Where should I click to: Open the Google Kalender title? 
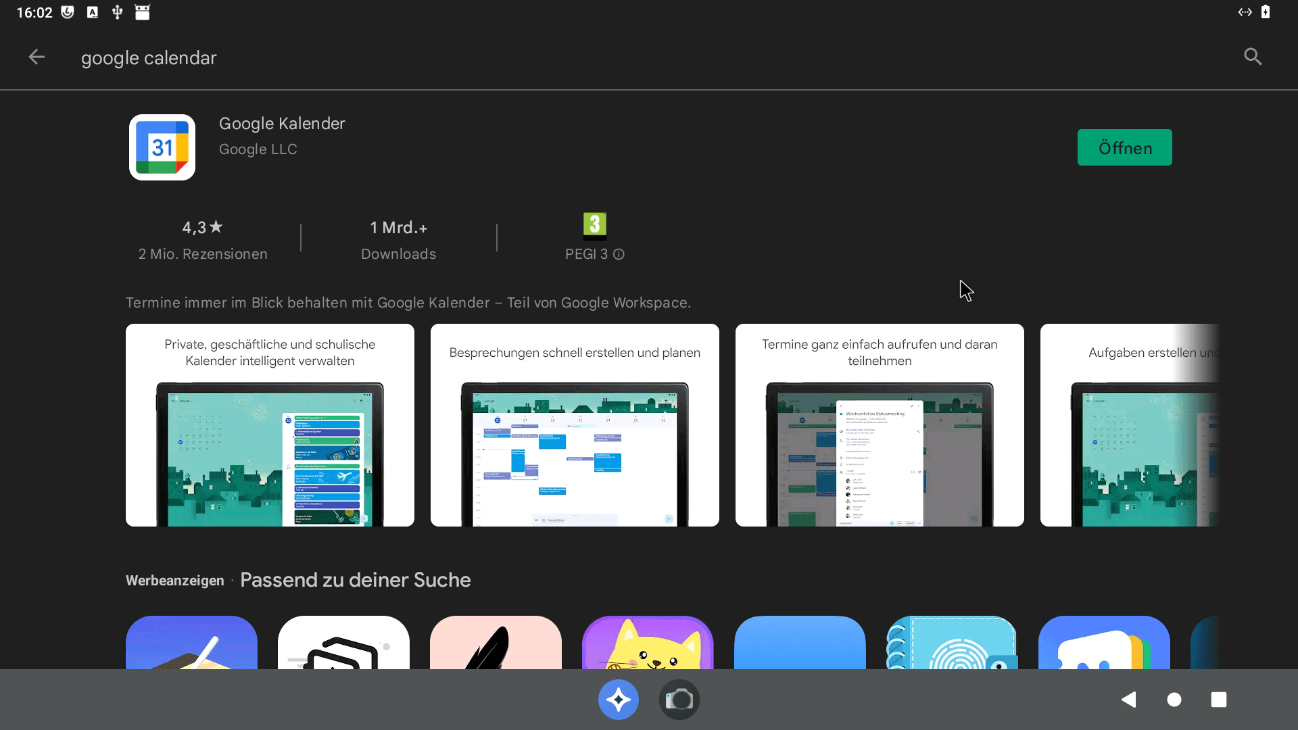click(282, 124)
